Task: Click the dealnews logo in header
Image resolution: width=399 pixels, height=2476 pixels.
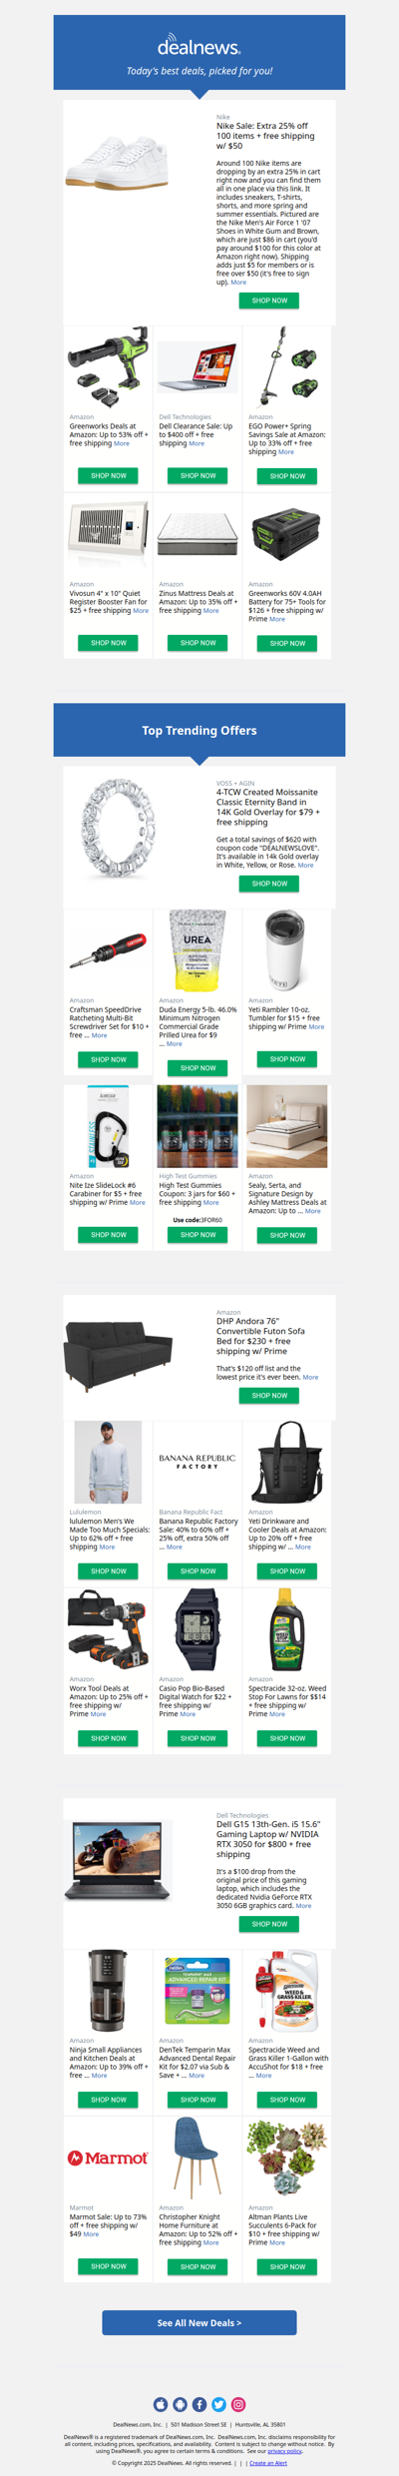Action: click(199, 47)
